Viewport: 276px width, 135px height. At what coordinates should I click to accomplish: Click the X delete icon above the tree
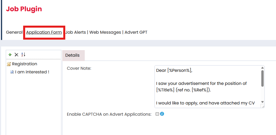click(x=16, y=55)
